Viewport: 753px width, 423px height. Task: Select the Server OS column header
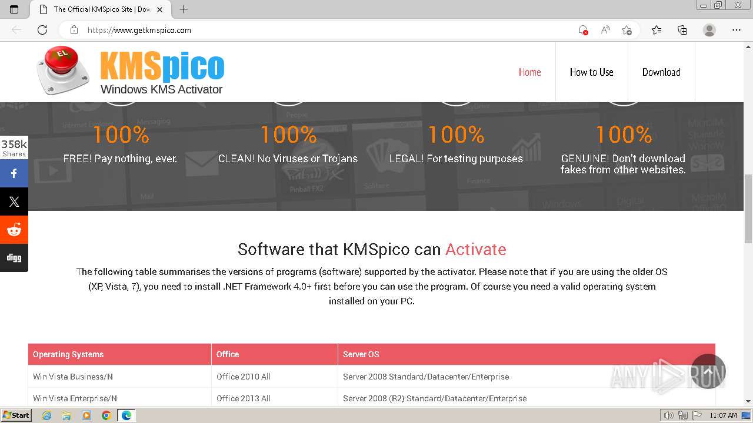pos(527,354)
